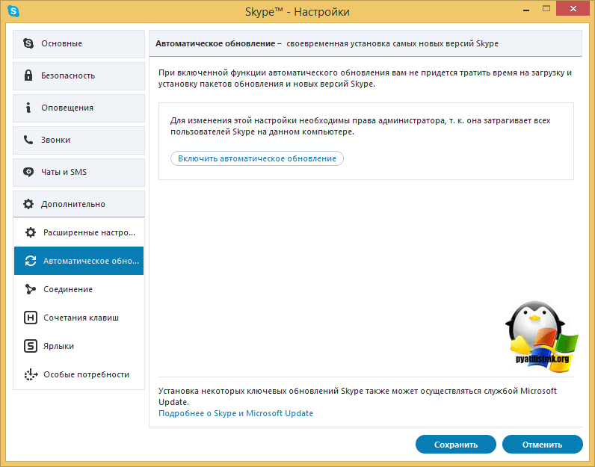The image size is (595, 467).
Task: Open the Соединение sub-item
Action: click(79, 289)
